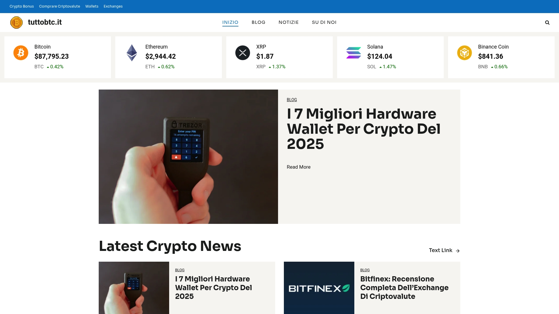Viewport: 559px width, 314px height.
Task: Select the Solana striped logo icon
Action: (x=353, y=53)
